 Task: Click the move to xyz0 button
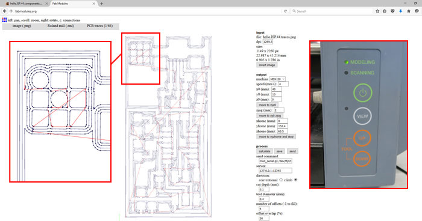point(267,105)
